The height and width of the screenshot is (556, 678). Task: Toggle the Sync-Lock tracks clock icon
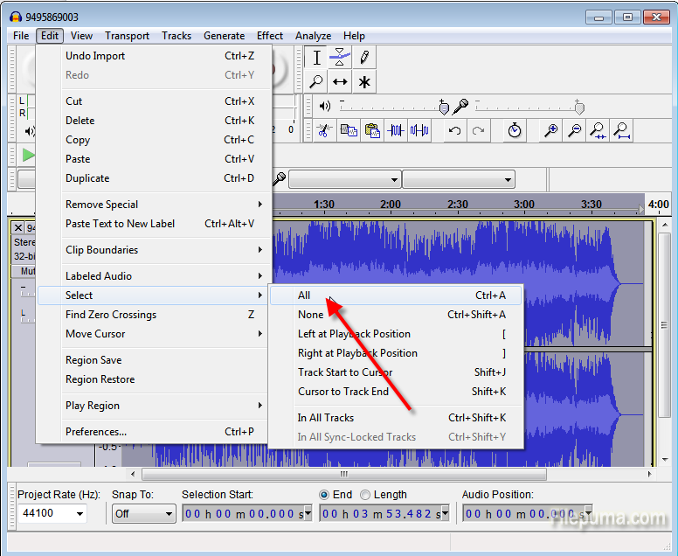click(515, 130)
